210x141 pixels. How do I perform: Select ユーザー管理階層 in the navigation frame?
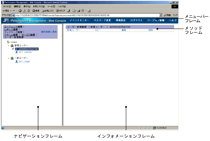14,37
